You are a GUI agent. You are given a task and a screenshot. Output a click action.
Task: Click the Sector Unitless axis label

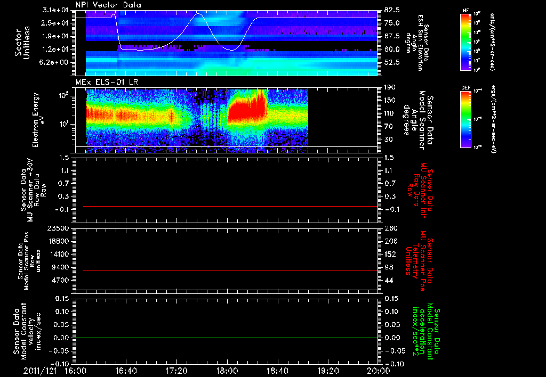(x=22, y=43)
